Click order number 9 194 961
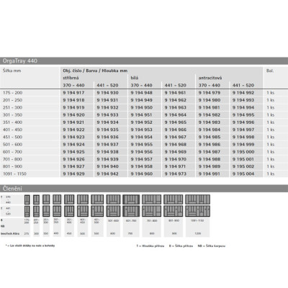288x288 pixels. click(175, 93)
